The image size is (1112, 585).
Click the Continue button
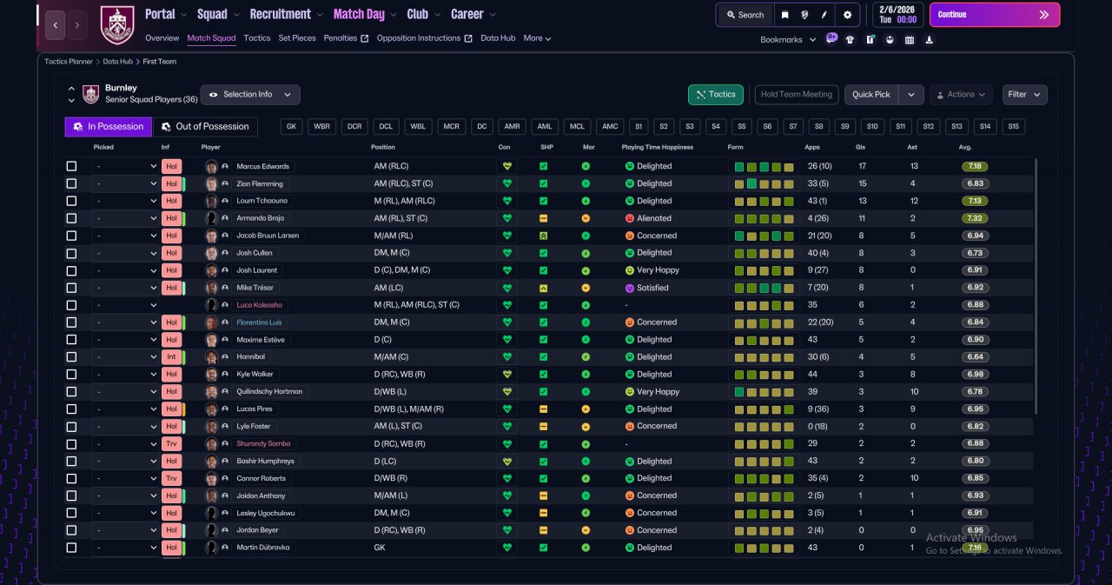pyautogui.click(x=995, y=15)
